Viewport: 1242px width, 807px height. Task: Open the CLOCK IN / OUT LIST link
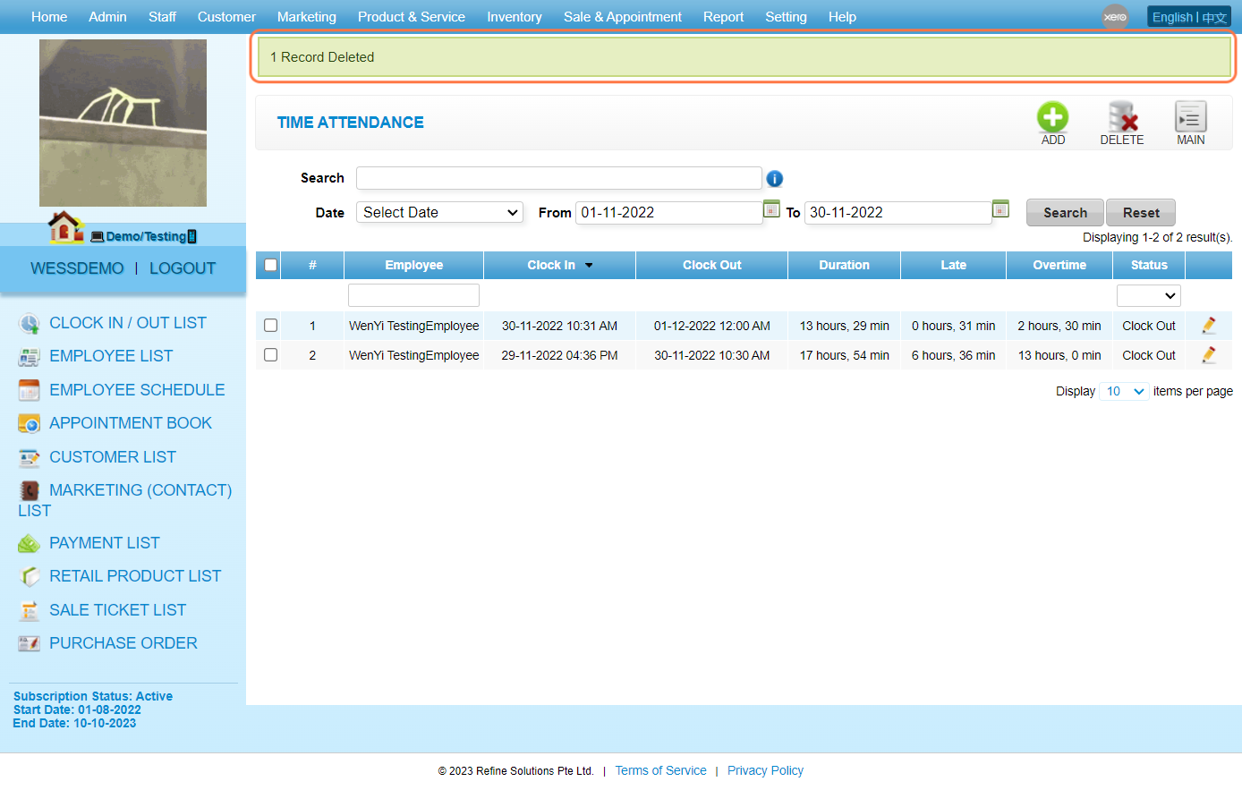point(128,323)
